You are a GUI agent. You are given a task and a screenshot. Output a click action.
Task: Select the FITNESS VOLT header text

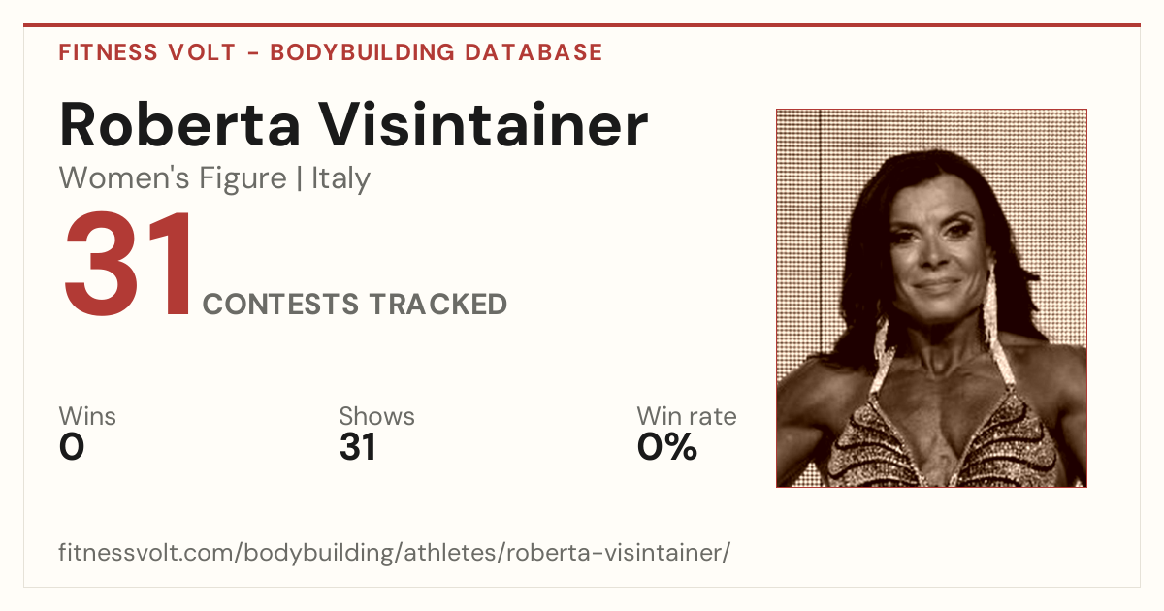[x=146, y=52]
